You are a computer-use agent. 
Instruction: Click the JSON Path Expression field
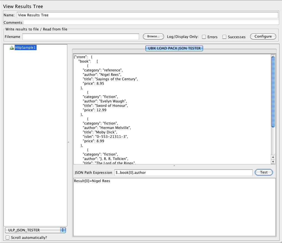pos(183,172)
